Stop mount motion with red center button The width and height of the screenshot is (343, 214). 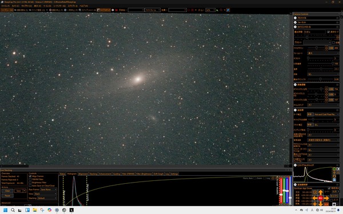321,198
